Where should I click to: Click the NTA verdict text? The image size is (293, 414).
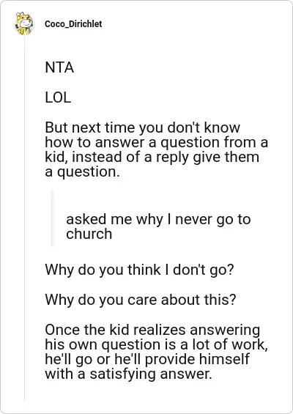[x=59, y=67]
